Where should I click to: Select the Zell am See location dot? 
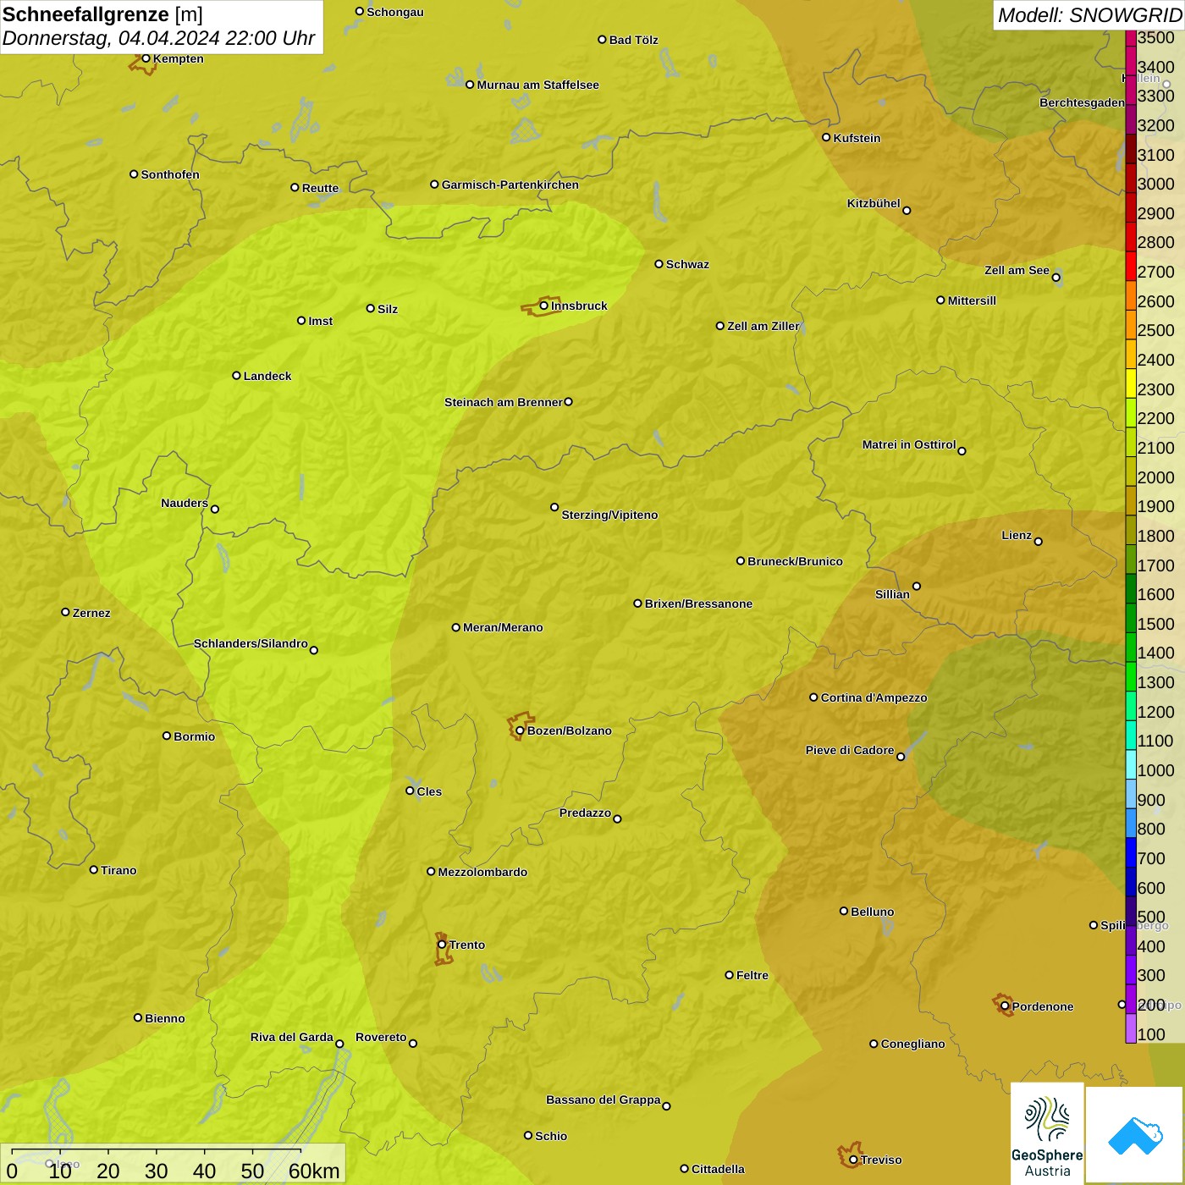pos(1056,278)
